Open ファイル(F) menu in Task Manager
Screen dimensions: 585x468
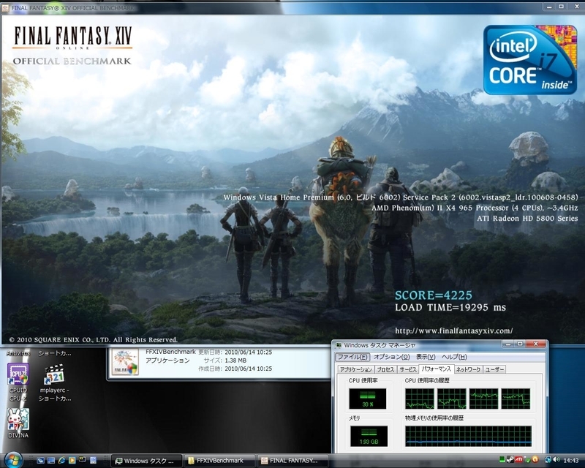click(x=352, y=357)
